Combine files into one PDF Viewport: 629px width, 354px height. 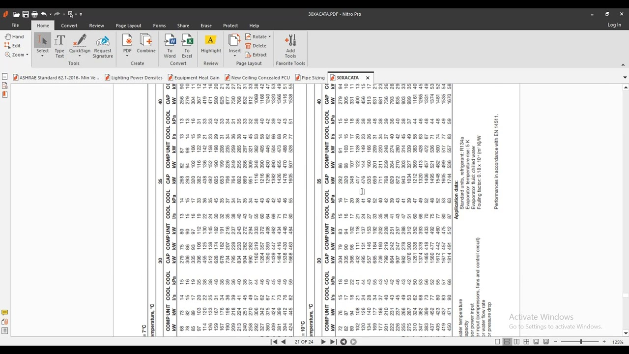click(146, 43)
